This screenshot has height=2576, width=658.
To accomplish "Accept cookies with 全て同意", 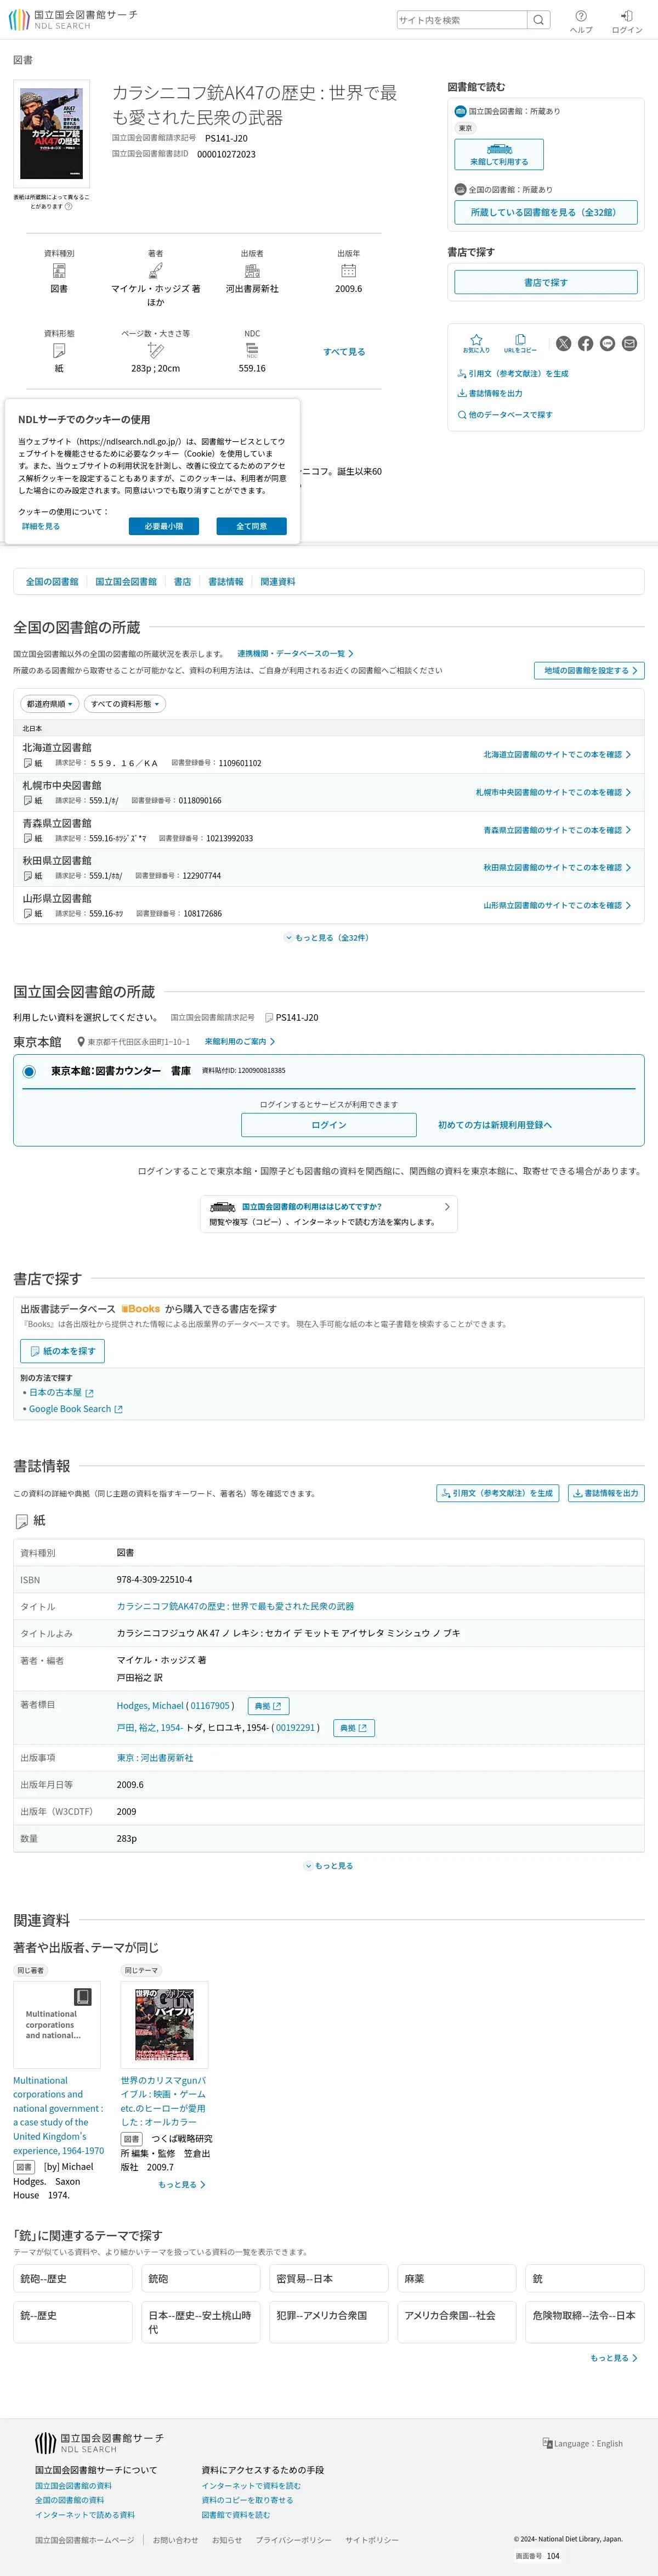I will tap(252, 526).
